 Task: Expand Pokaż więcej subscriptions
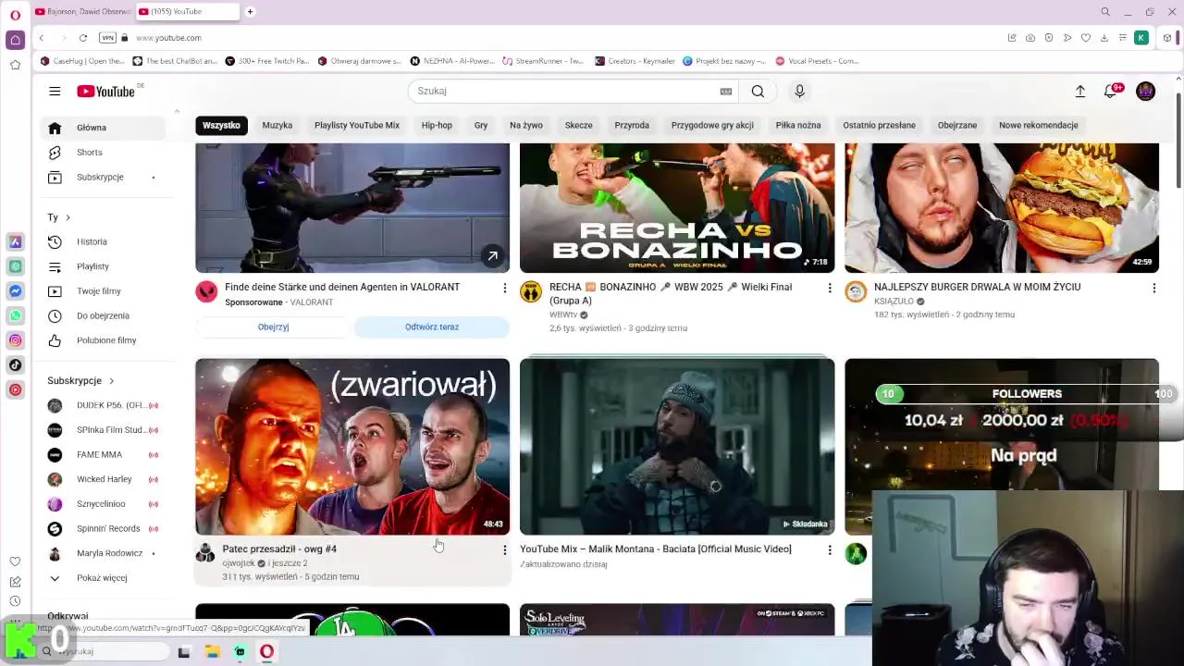pos(102,578)
